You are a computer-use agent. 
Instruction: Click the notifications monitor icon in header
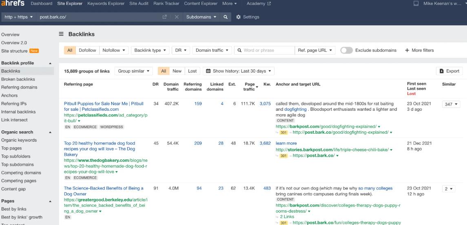pos(416,4)
